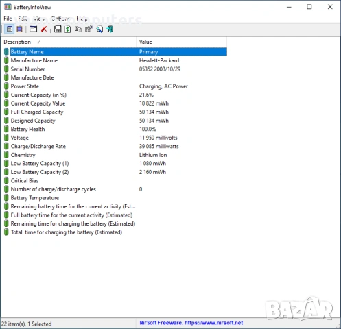The image size is (341, 329).
Task: Select the Battery Health row
Action: click(115, 129)
